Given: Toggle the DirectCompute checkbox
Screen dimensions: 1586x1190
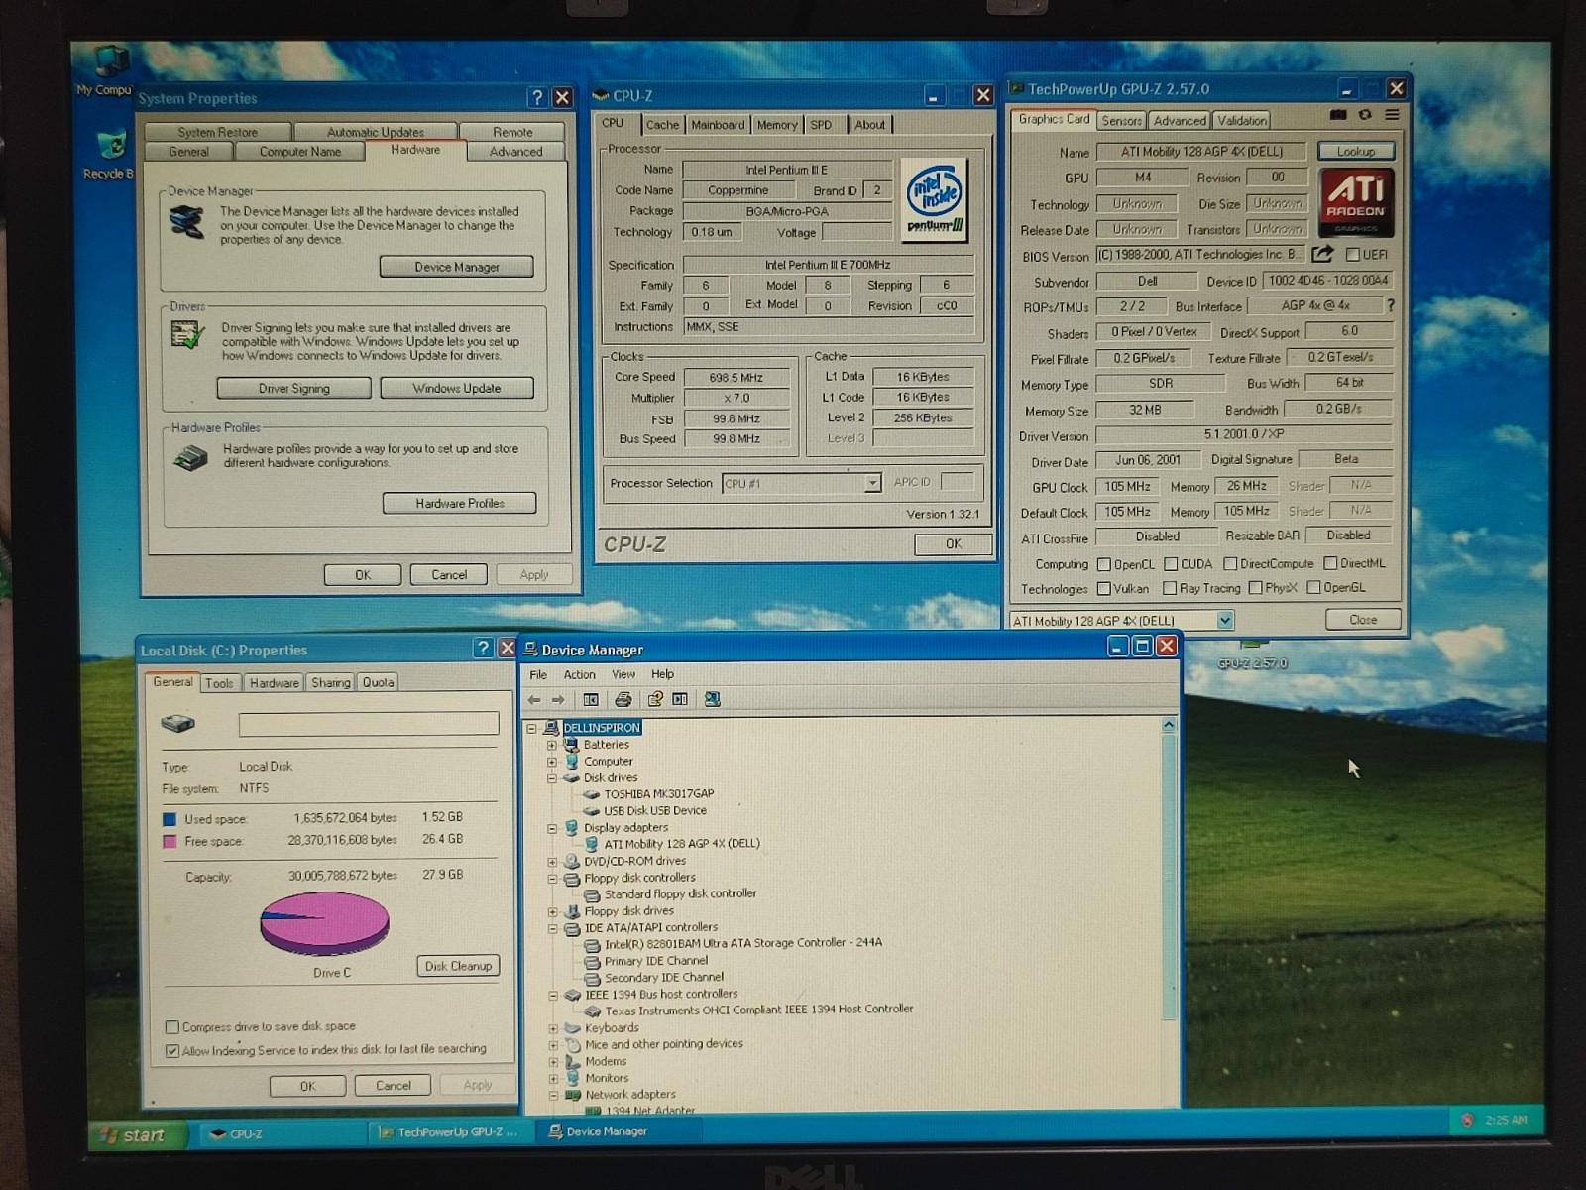Looking at the screenshot, I should [1230, 564].
